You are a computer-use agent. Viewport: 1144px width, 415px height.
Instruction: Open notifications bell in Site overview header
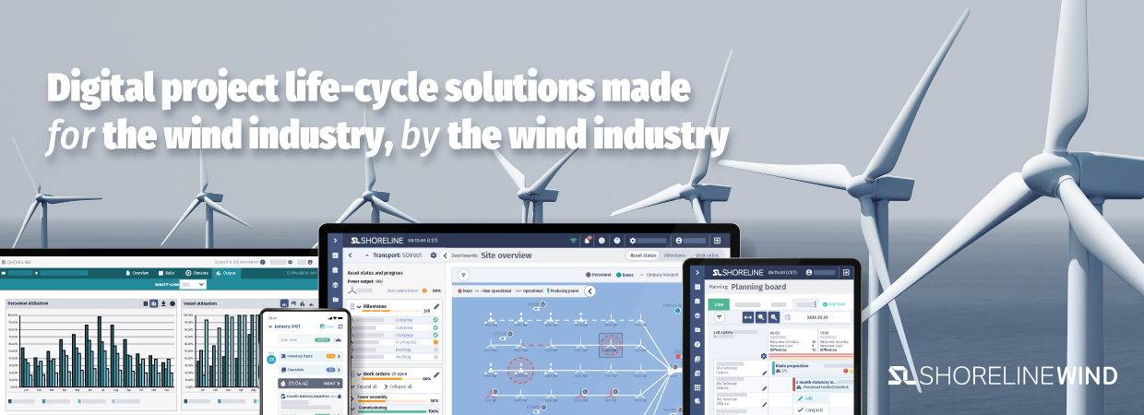click(x=587, y=241)
